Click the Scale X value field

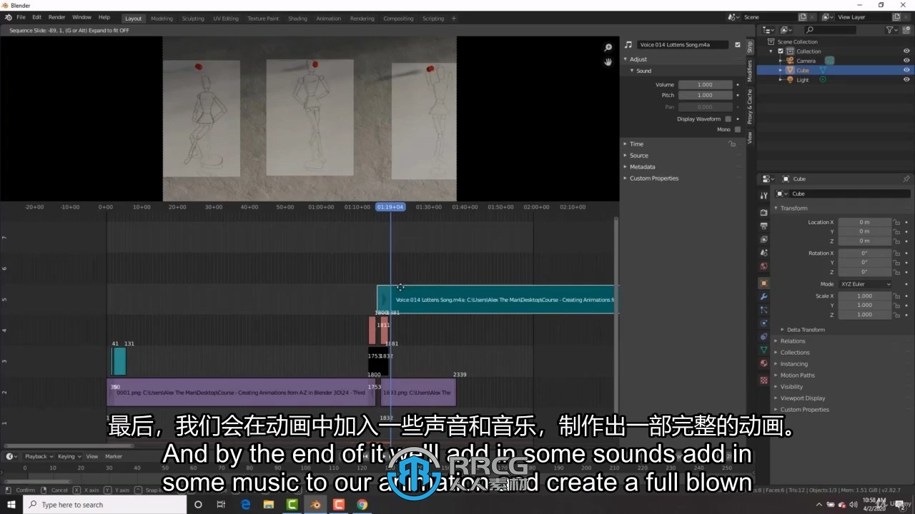(x=864, y=296)
